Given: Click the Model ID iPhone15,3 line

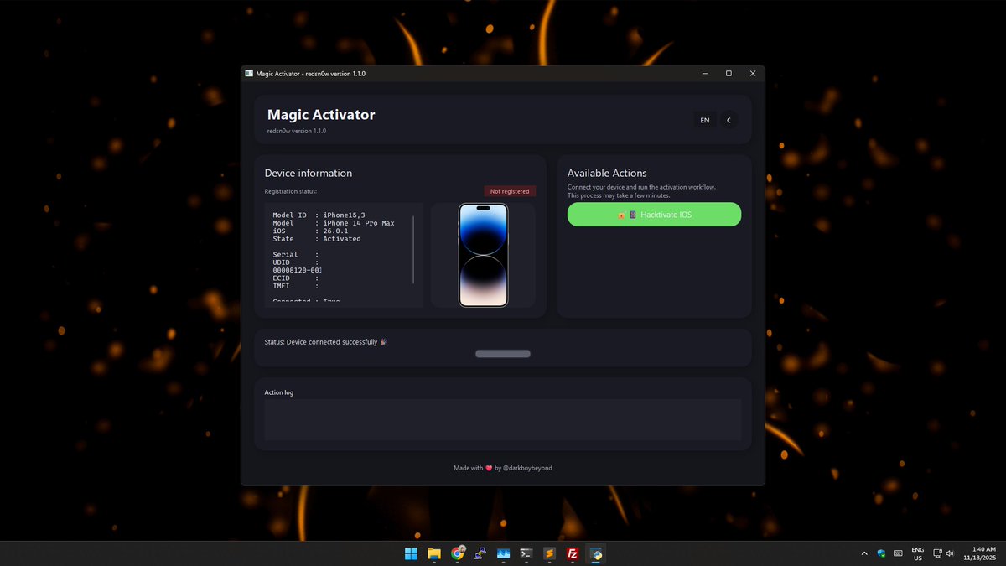Looking at the screenshot, I should click(319, 215).
